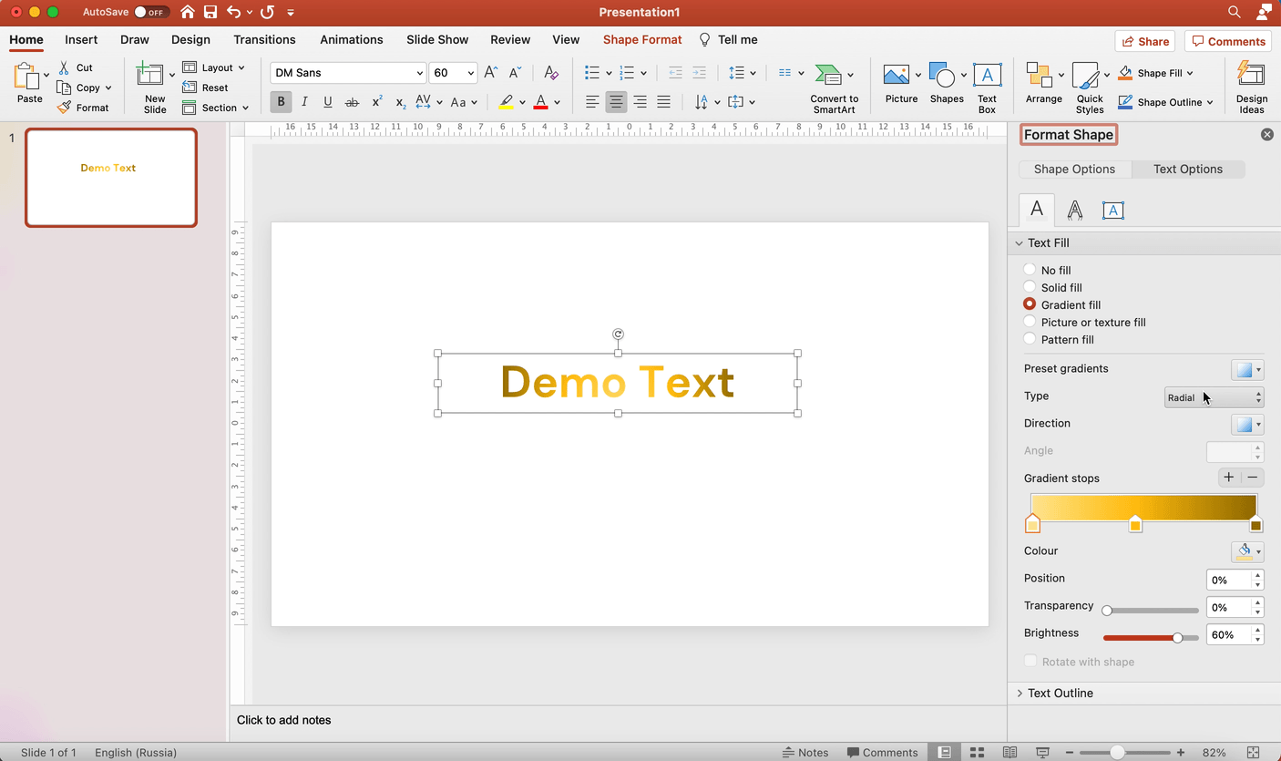Viewport: 1281px width, 761px height.
Task: Select the middle gradient stop marker
Action: pos(1135,524)
